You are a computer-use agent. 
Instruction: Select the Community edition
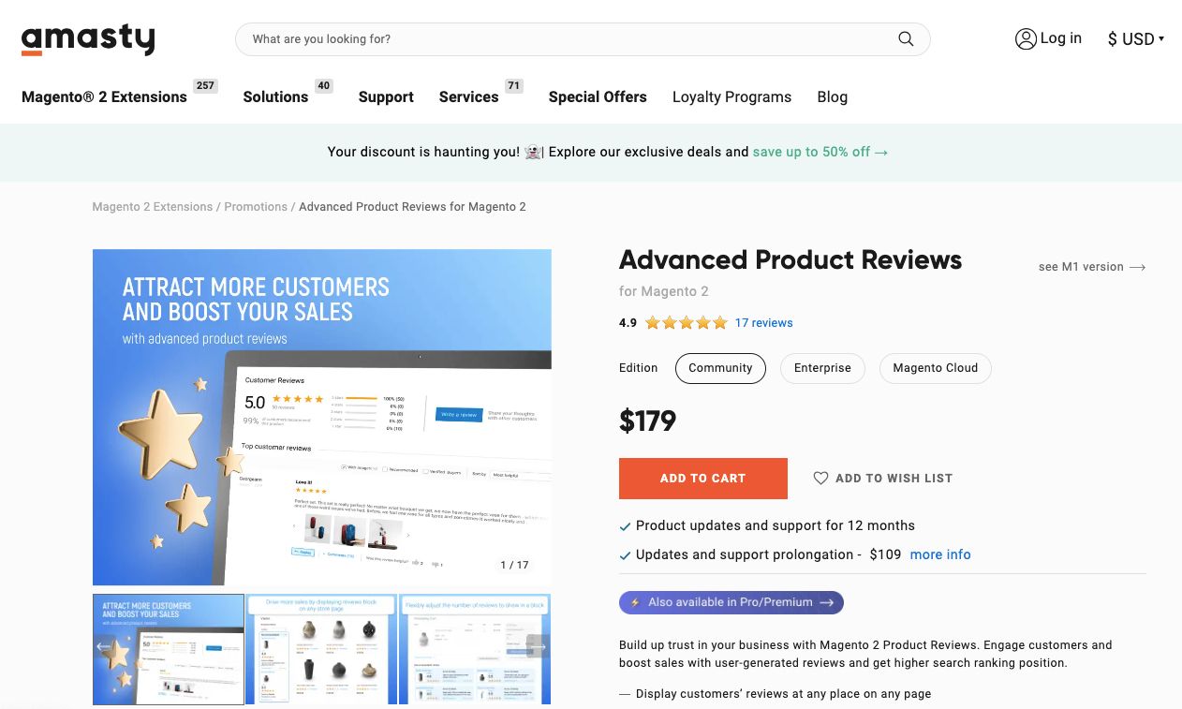pyautogui.click(x=720, y=368)
